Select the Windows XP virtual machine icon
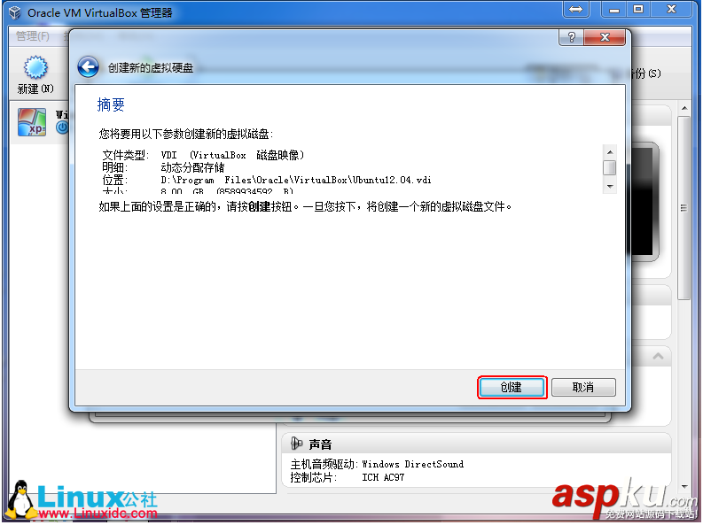The width and height of the screenshot is (703, 525). pyautogui.click(x=32, y=122)
